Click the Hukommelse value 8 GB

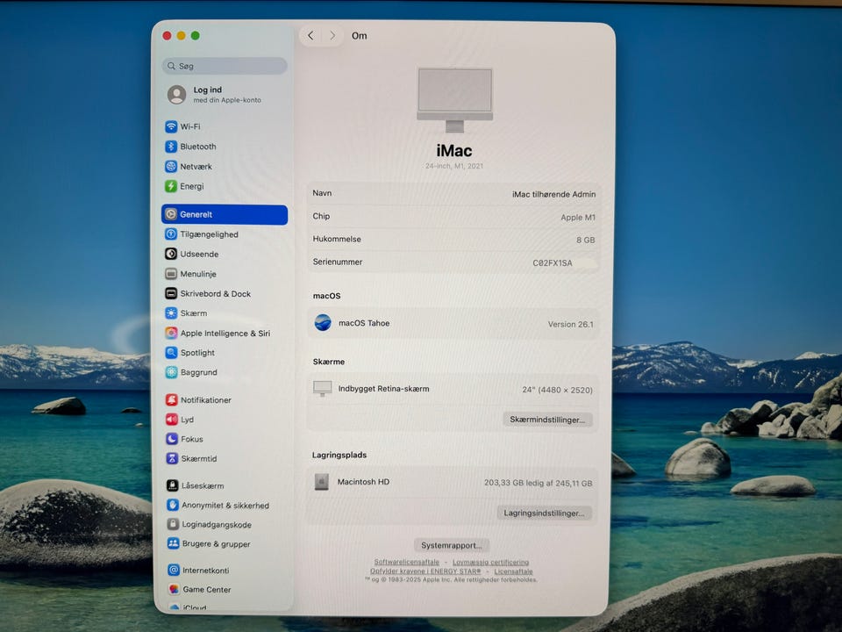(x=585, y=240)
